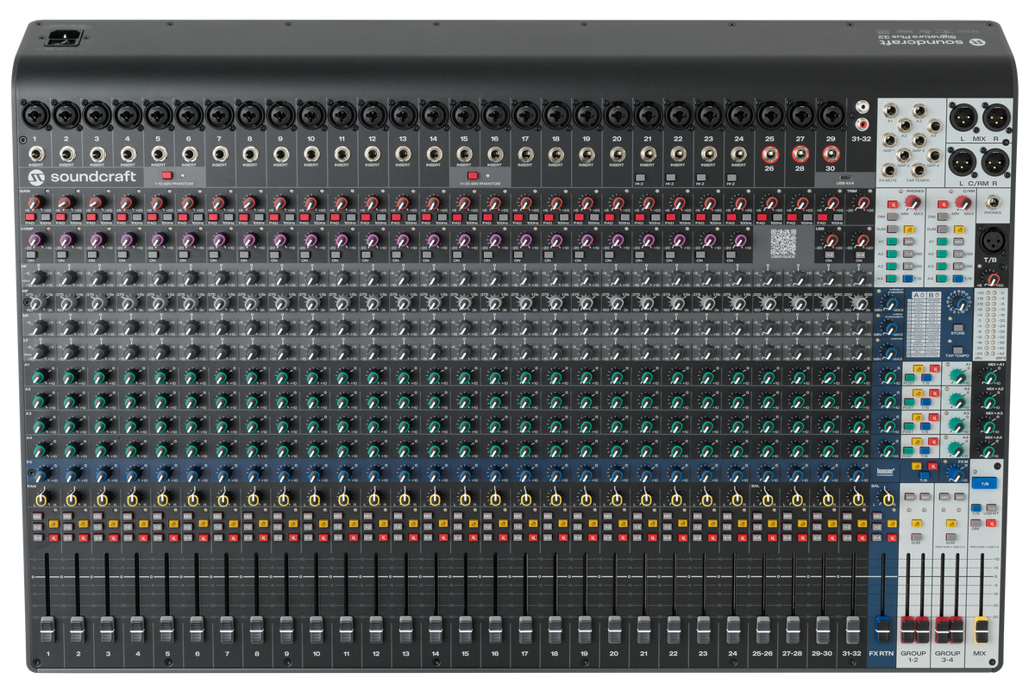This screenshot has height=691, width=1035.
Task: Click the C/RM L XLR output
Action: (962, 162)
